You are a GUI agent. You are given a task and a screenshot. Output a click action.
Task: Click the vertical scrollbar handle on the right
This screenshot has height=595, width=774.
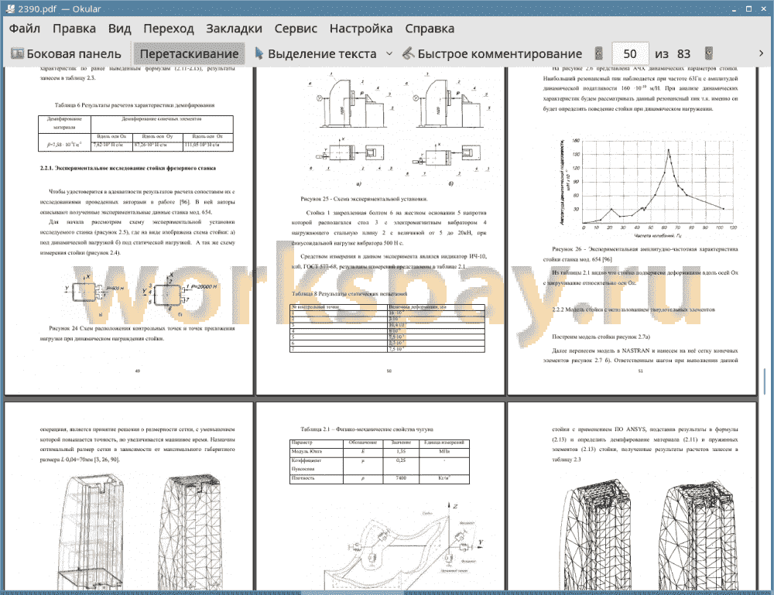tap(765, 381)
